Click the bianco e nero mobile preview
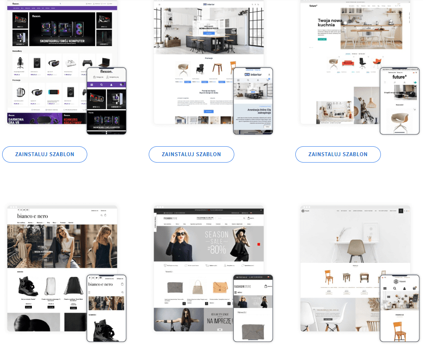Image resolution: width=423 pixels, height=351 pixels. point(107,308)
